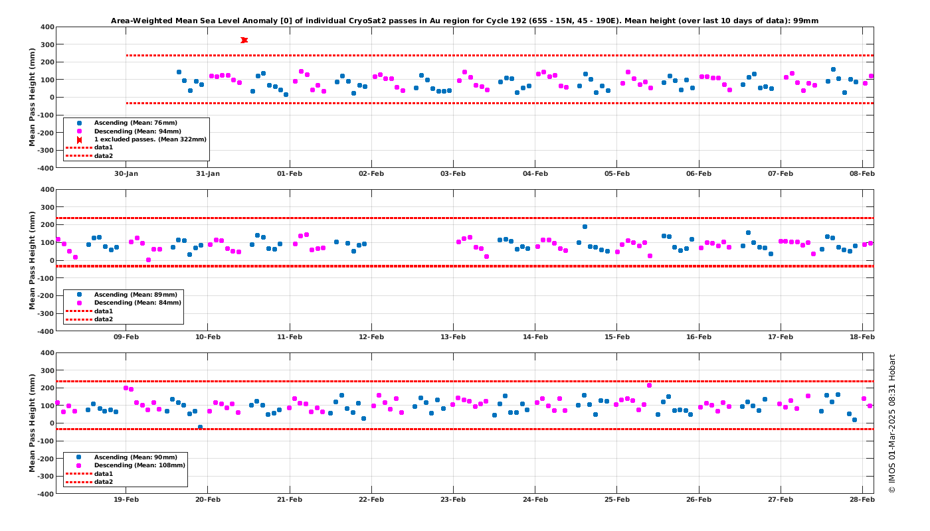Click the '10-Feb' x-axis tick label
Screen dimensions: 930x531
click(x=208, y=337)
